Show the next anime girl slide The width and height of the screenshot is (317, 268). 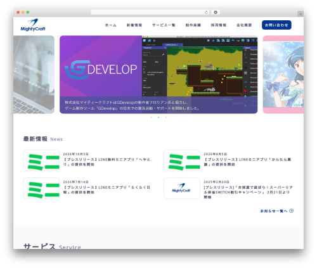pos(283,75)
